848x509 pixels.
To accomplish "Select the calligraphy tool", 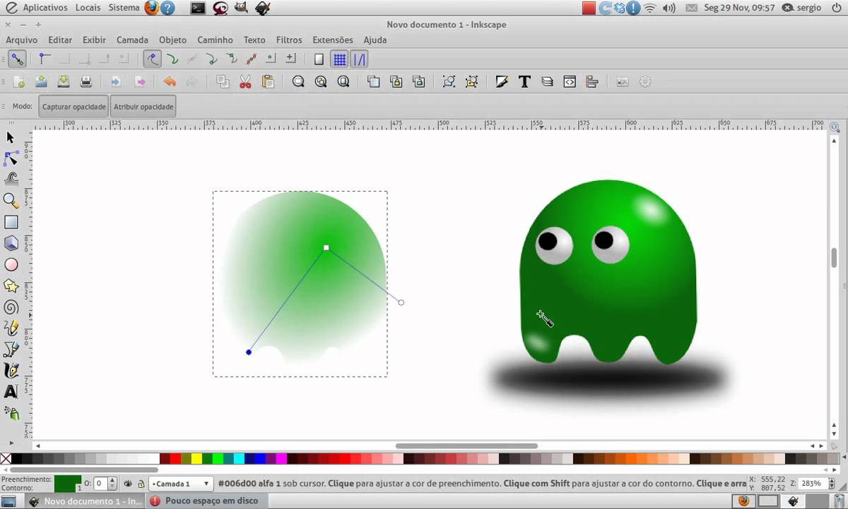I will point(11,370).
